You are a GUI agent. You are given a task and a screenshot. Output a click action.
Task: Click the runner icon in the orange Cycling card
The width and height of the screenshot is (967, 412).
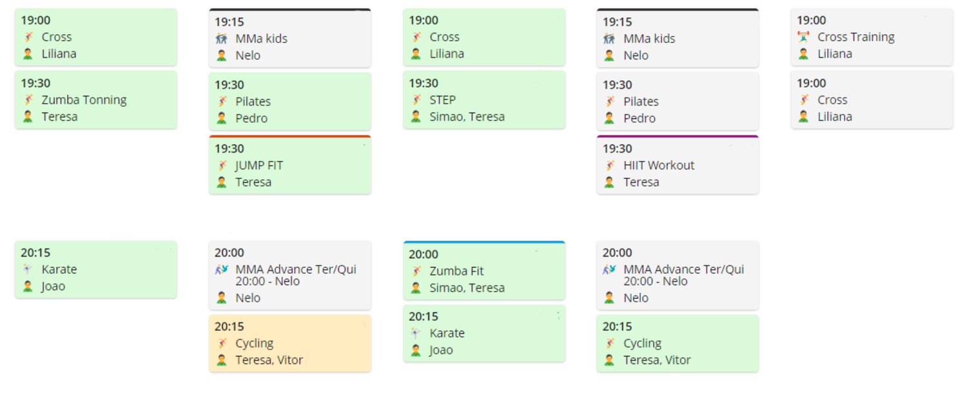coord(222,344)
